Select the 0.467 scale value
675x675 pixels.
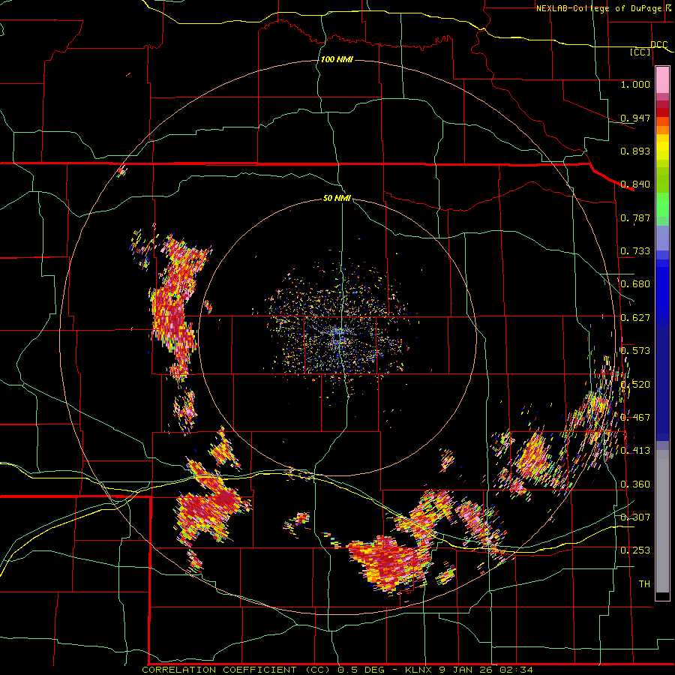tap(635, 418)
